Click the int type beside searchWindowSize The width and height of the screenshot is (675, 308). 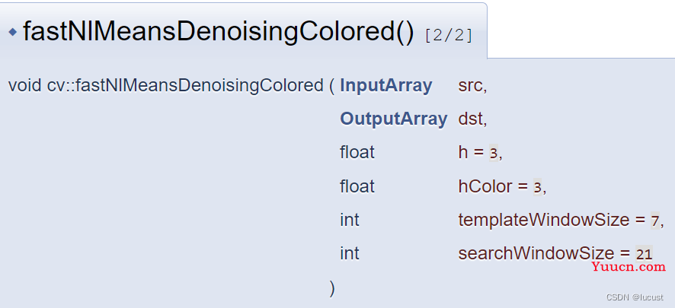click(x=350, y=253)
